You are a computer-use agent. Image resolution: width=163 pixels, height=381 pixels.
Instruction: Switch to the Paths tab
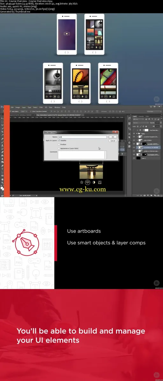(147, 116)
